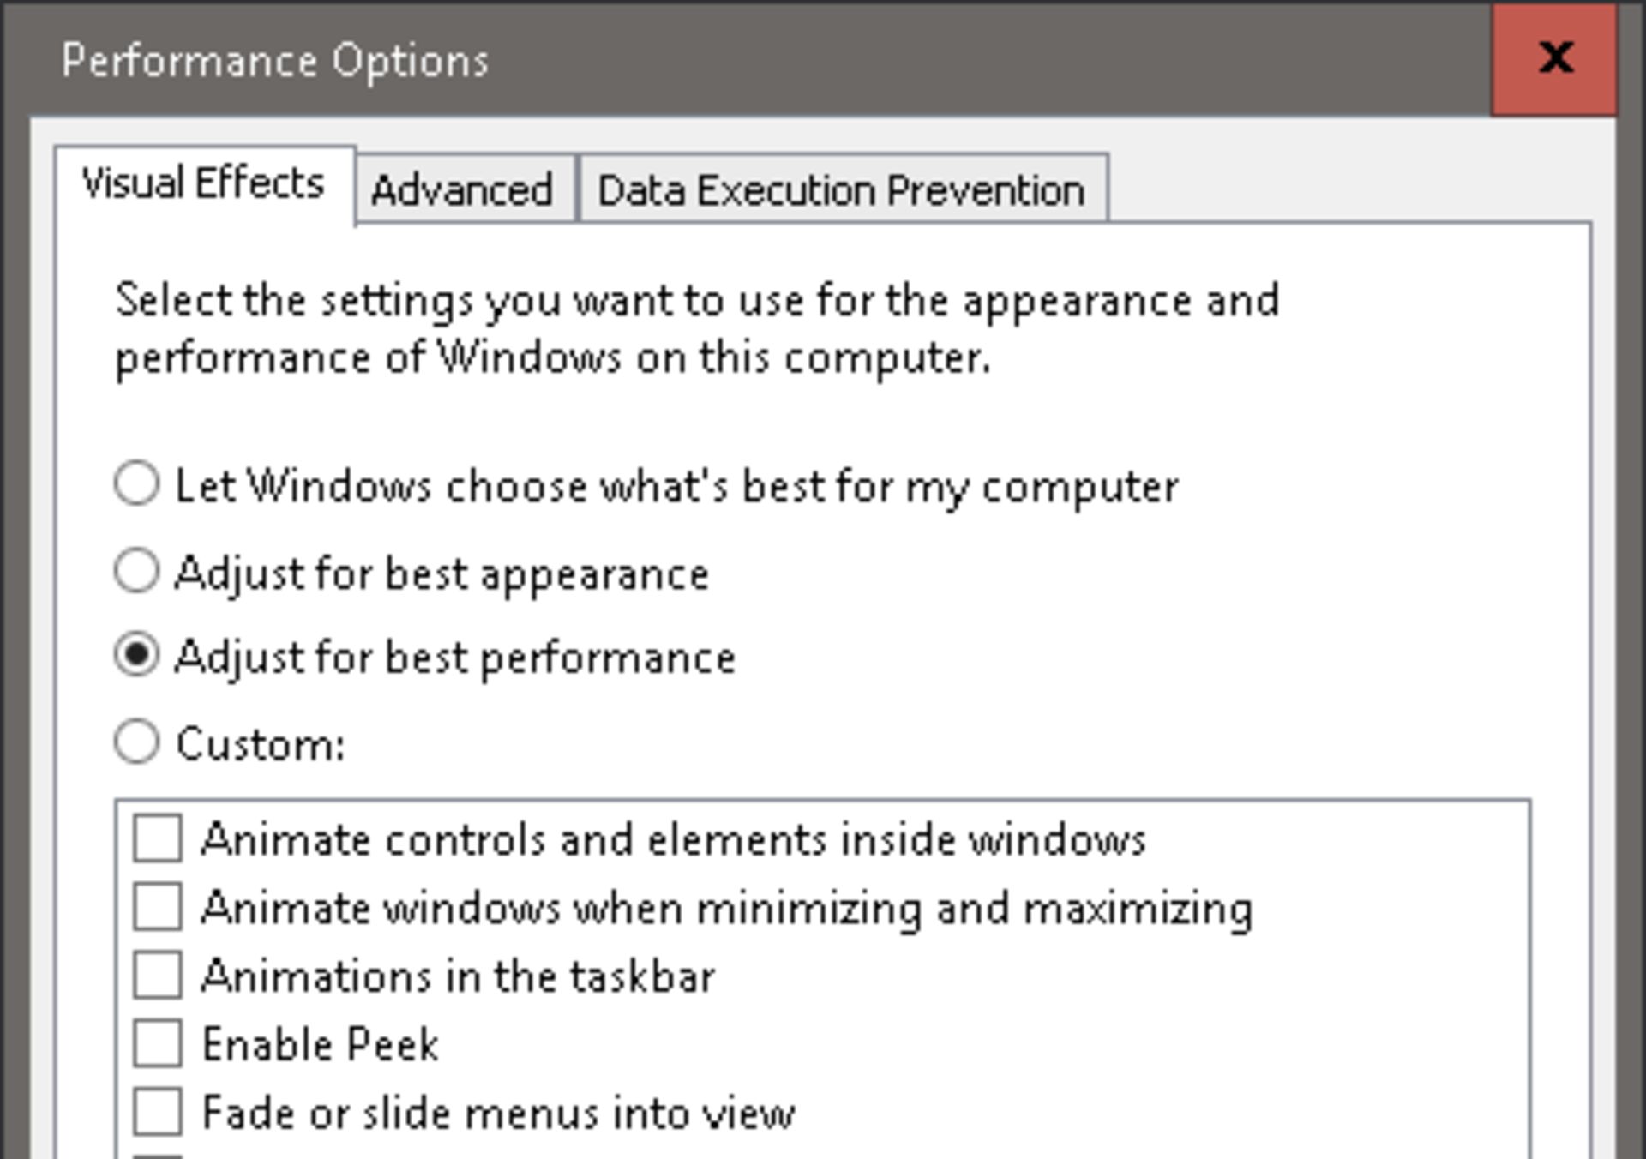Check 'Fade or slide menus into view'
This screenshot has height=1159, width=1646.
pos(158,1113)
